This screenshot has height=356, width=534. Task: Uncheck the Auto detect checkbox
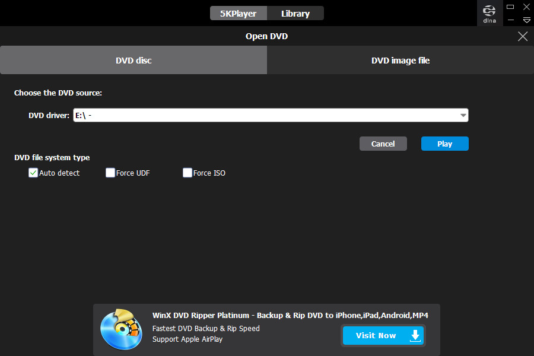coord(33,173)
